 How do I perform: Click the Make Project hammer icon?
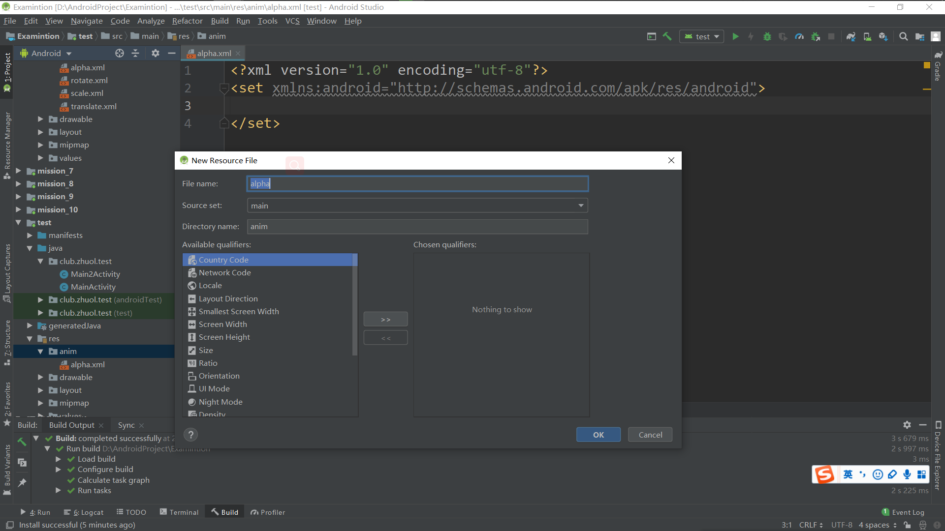[667, 36]
